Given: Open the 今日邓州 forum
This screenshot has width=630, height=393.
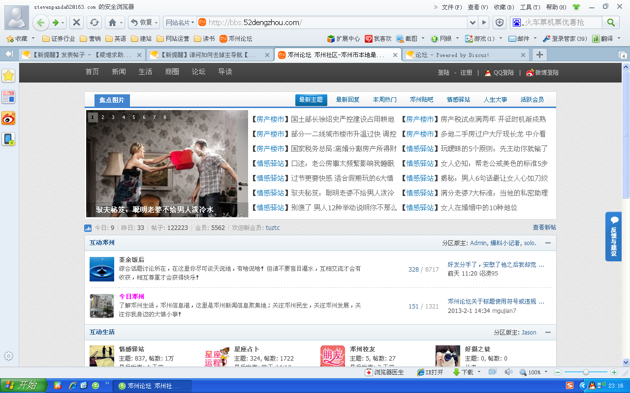Looking at the screenshot, I should click(131, 297).
